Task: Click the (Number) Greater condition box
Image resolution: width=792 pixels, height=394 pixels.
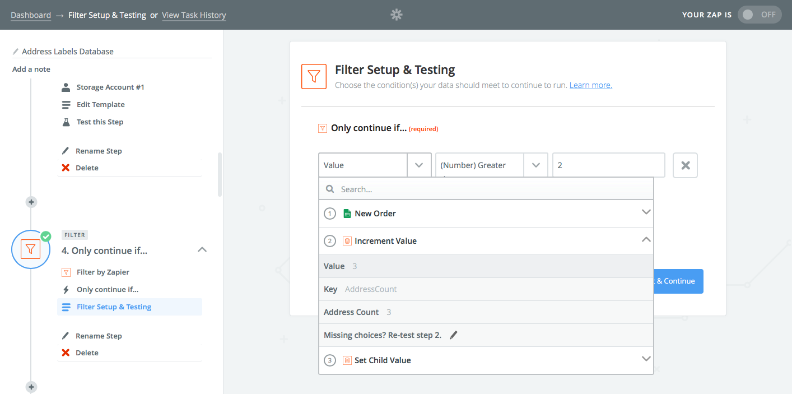Action: [480, 165]
